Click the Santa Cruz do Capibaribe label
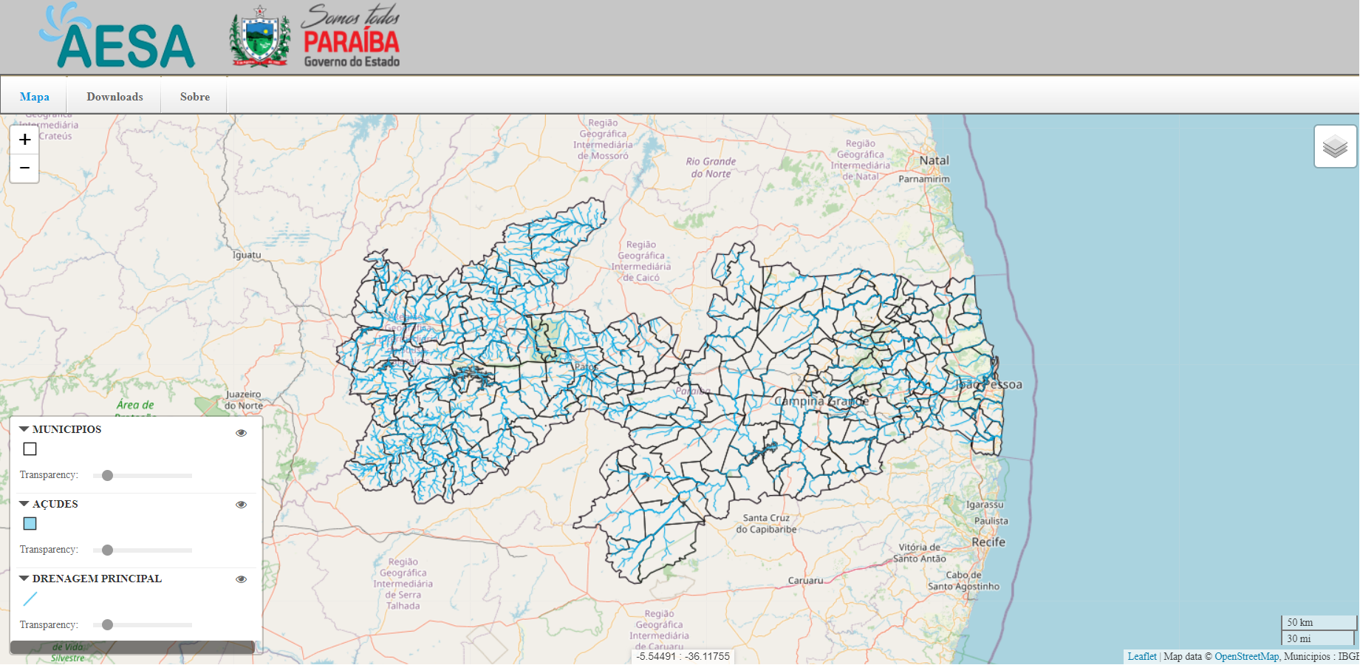 (x=766, y=523)
